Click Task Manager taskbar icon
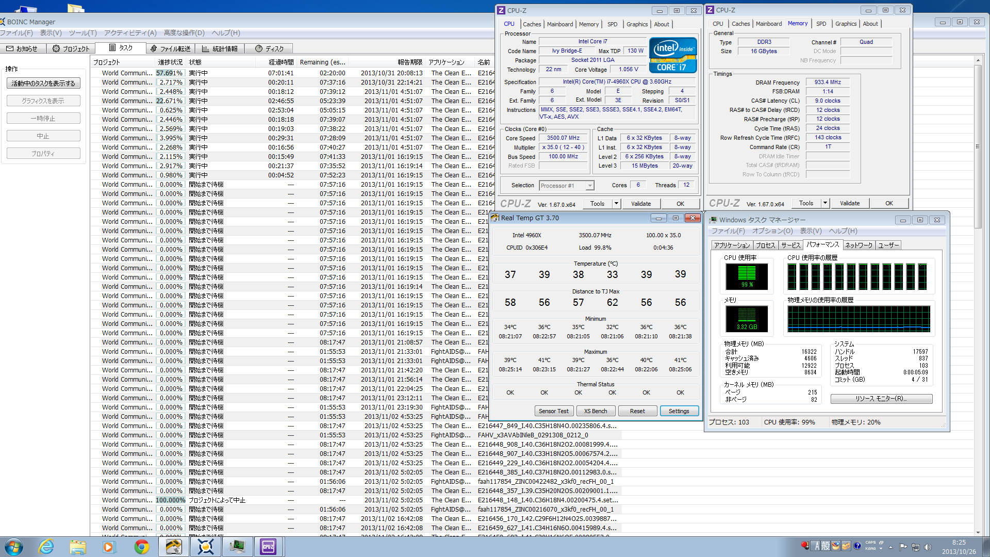Image resolution: width=990 pixels, height=557 pixels. [237, 547]
